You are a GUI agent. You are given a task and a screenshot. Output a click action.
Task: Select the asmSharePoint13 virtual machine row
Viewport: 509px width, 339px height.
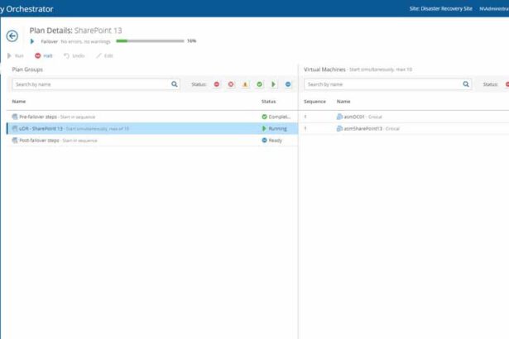coord(404,128)
